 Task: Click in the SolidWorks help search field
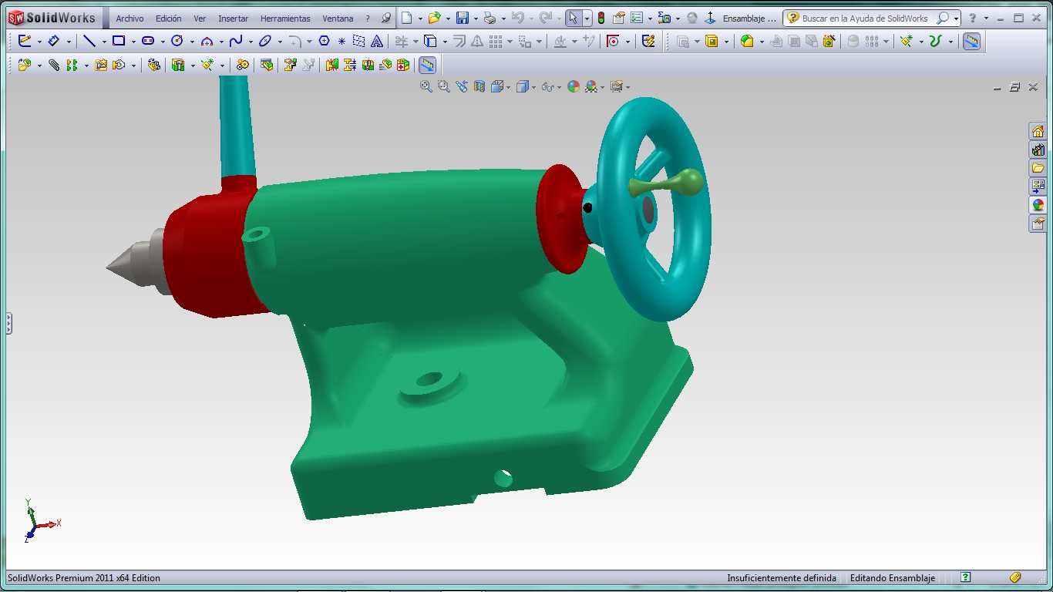pos(865,18)
